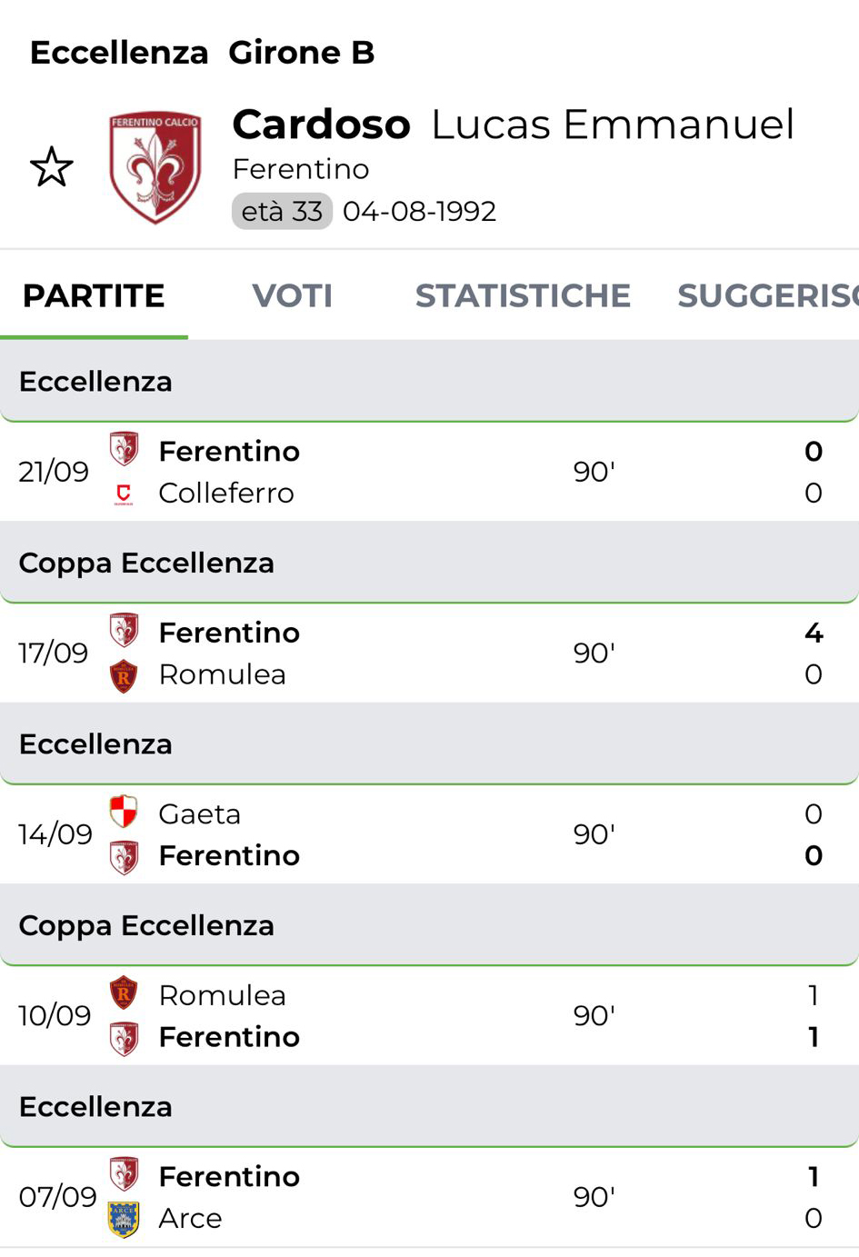The width and height of the screenshot is (859, 1257).
Task: Click the Gaeta team shield icon
Action: (x=124, y=812)
